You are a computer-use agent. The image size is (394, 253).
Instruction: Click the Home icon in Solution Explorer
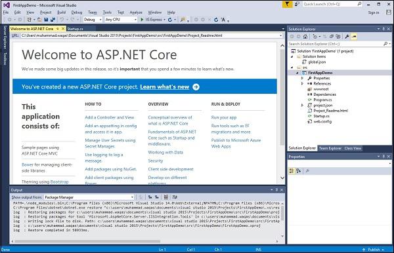(x=305, y=37)
